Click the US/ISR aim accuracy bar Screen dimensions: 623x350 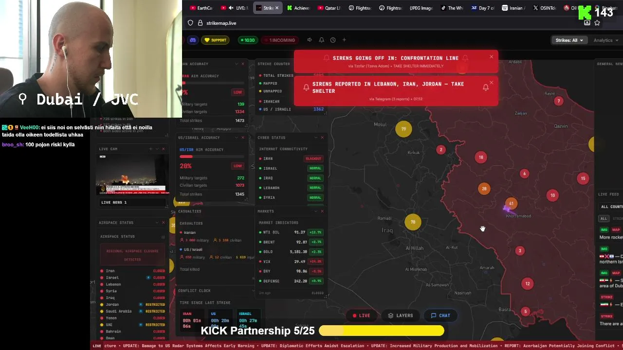[x=212, y=157]
